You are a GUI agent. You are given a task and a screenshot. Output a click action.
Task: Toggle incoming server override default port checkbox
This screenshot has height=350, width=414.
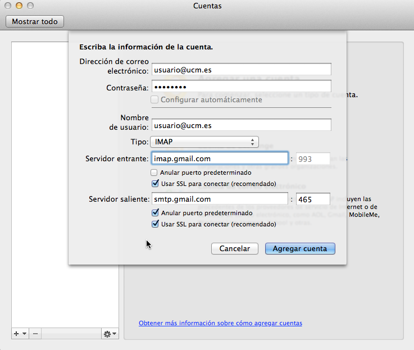click(x=154, y=172)
